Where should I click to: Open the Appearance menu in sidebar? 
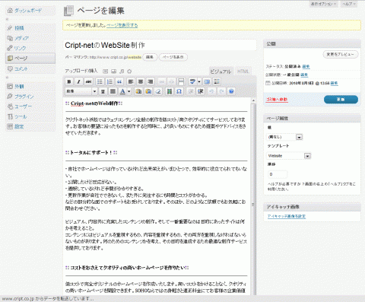[x=30, y=87]
